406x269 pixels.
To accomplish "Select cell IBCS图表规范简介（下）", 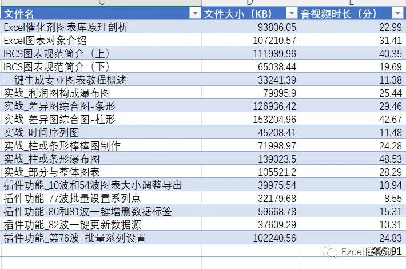I will [101, 66].
